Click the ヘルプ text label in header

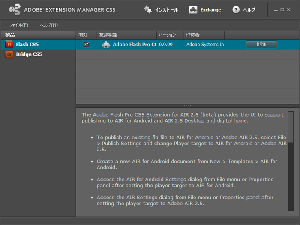pyautogui.click(x=249, y=10)
